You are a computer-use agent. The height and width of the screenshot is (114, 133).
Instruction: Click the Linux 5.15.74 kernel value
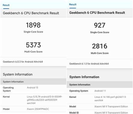point(44,100)
